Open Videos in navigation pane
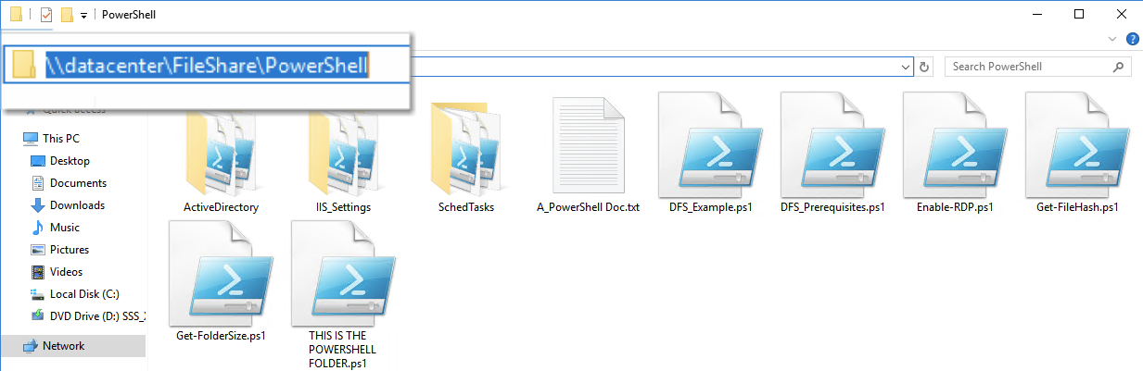Screen dimensions: 1143x371 pyautogui.click(x=66, y=272)
